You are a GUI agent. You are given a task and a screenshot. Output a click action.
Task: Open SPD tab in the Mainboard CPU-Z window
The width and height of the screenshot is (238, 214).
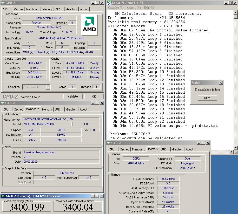58,109
